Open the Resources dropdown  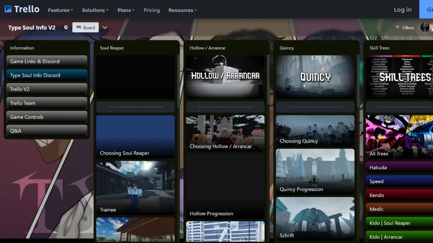[183, 10]
